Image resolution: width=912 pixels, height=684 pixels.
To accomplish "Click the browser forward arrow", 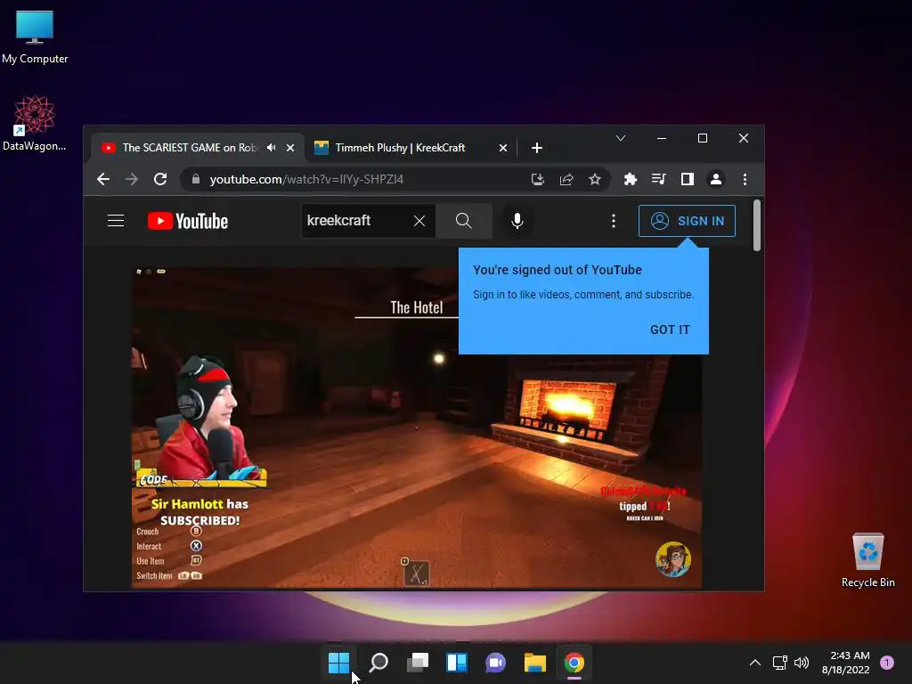I will [x=132, y=179].
